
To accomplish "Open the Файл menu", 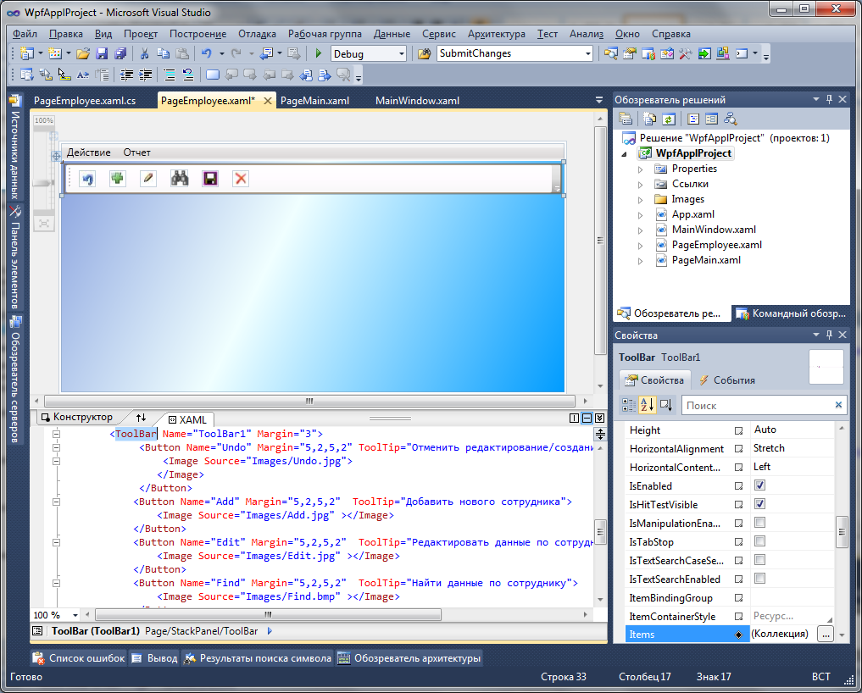I will [25, 34].
